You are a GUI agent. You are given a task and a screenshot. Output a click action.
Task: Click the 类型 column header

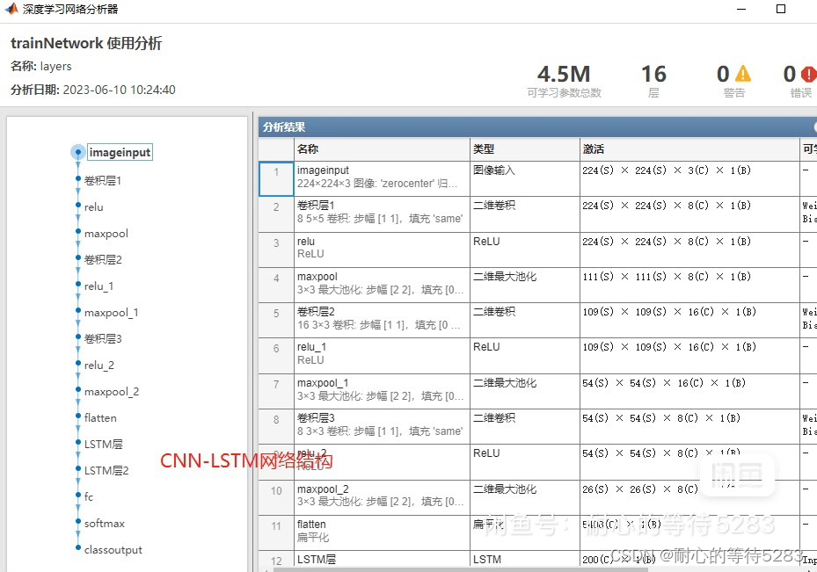pos(525,148)
